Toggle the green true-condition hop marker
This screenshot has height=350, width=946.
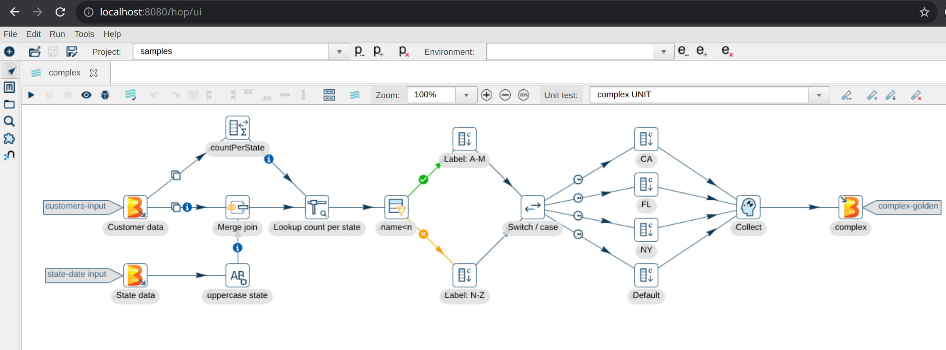[x=423, y=179]
